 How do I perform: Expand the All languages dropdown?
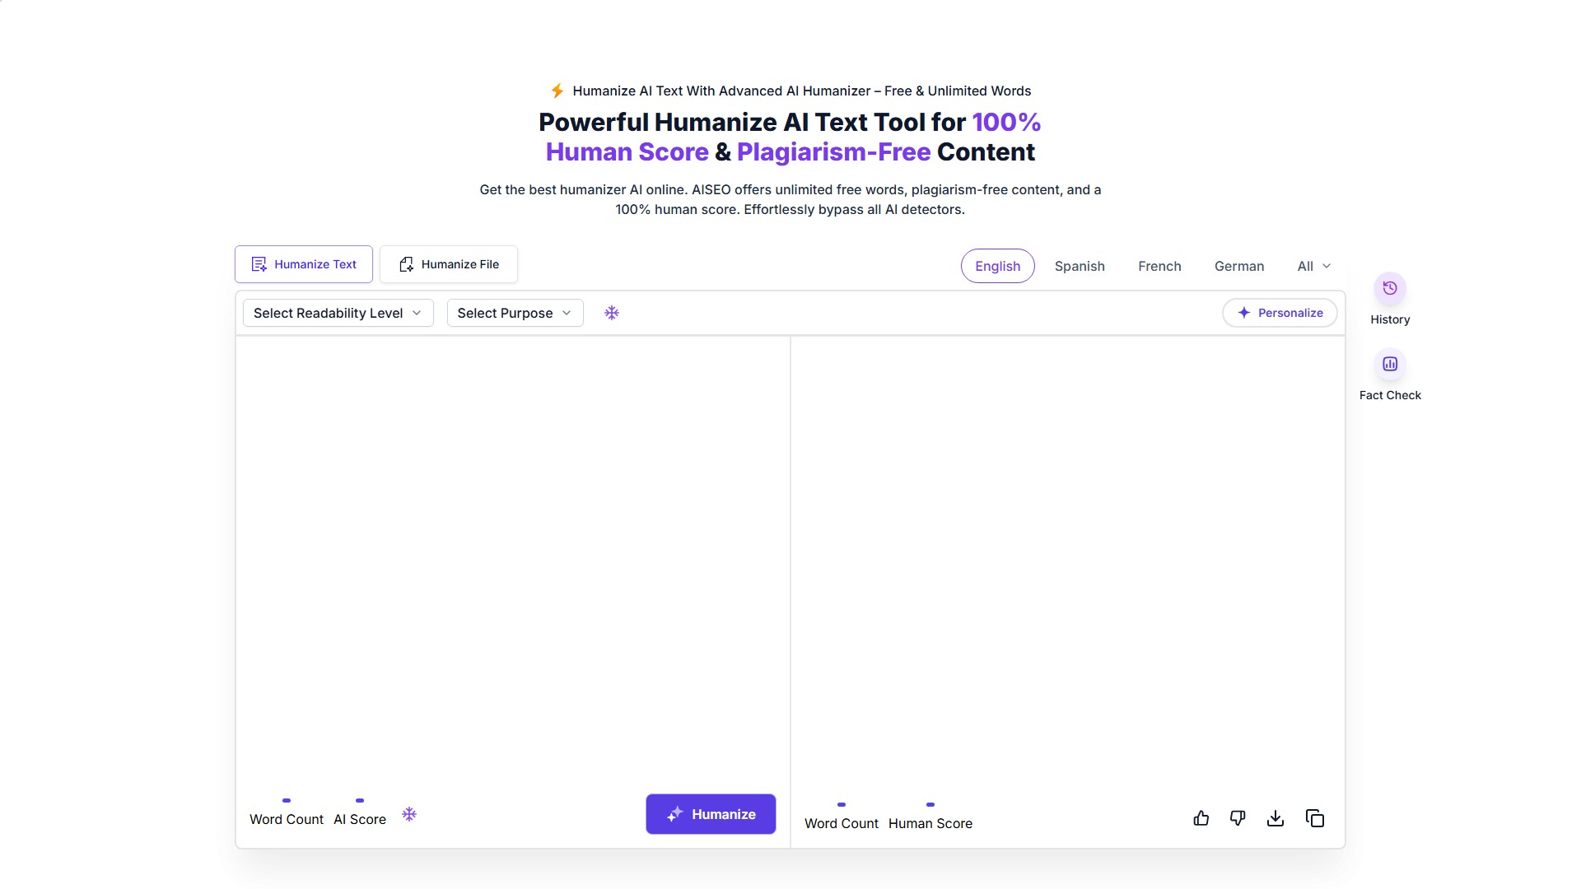click(x=1313, y=266)
